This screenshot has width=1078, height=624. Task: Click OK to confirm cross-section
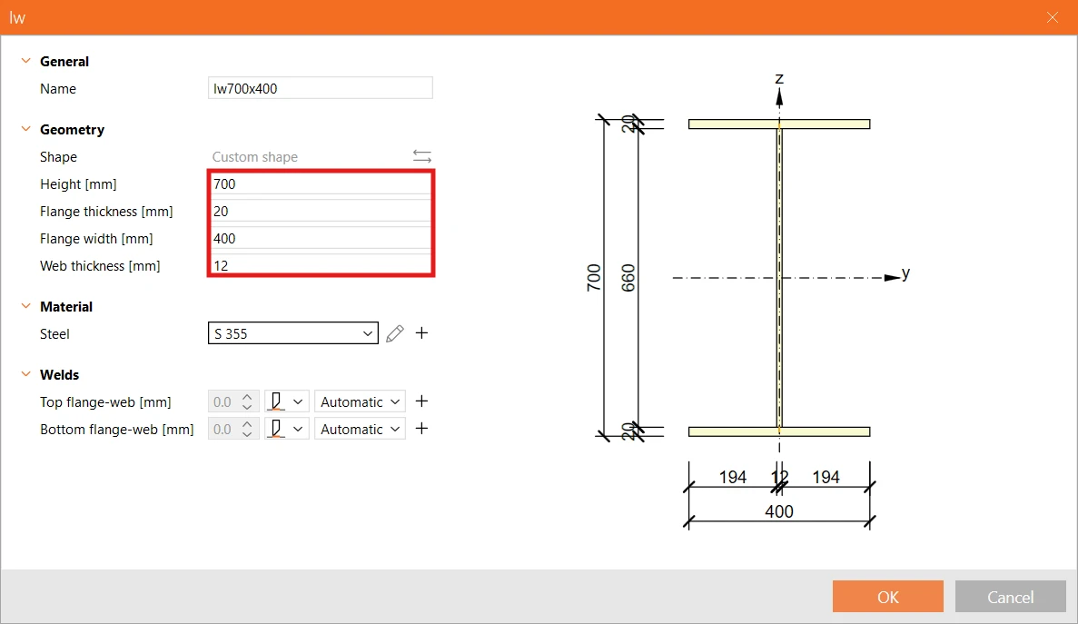(x=887, y=597)
